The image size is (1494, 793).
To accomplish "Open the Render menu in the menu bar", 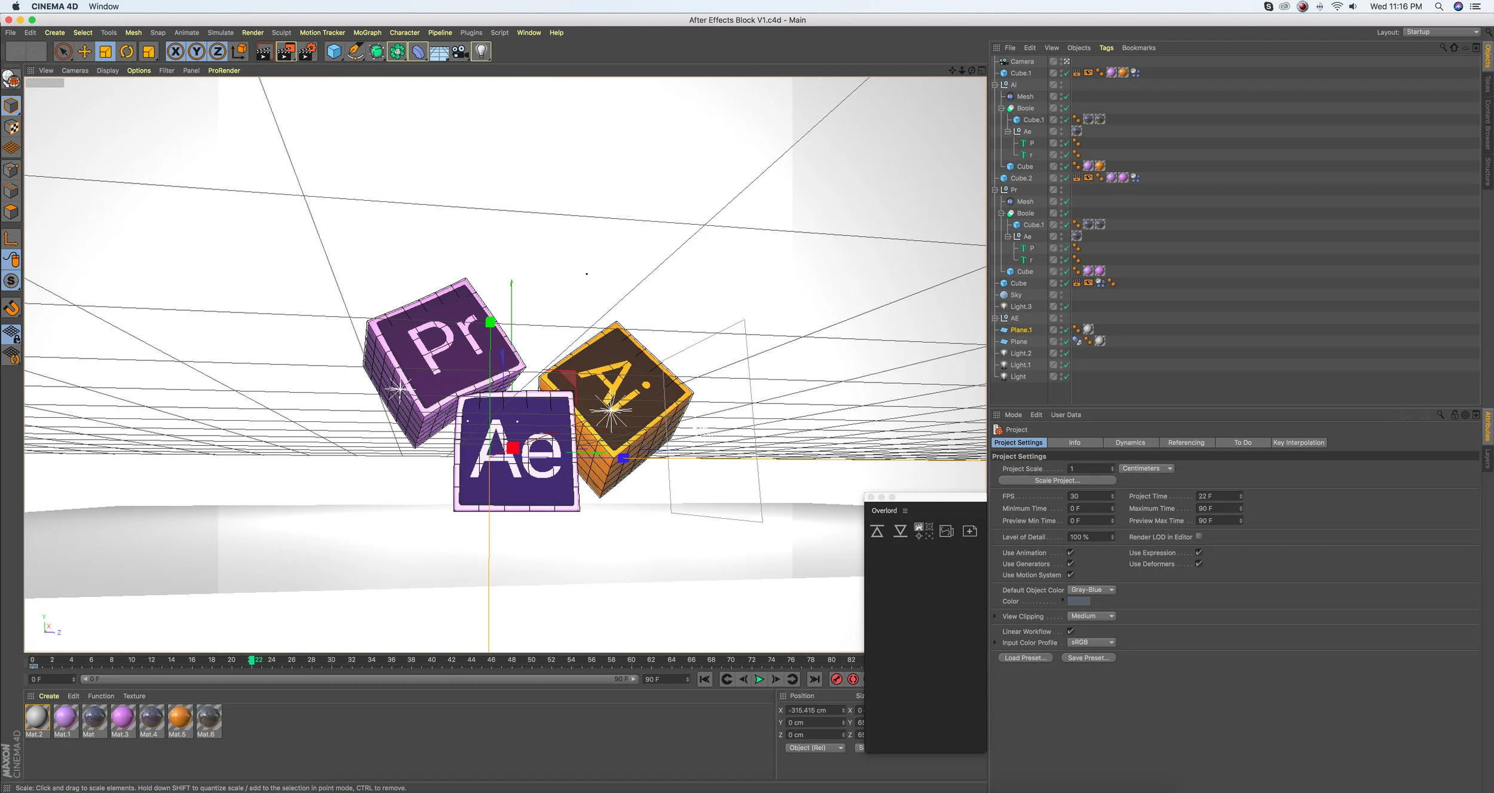I will [252, 33].
